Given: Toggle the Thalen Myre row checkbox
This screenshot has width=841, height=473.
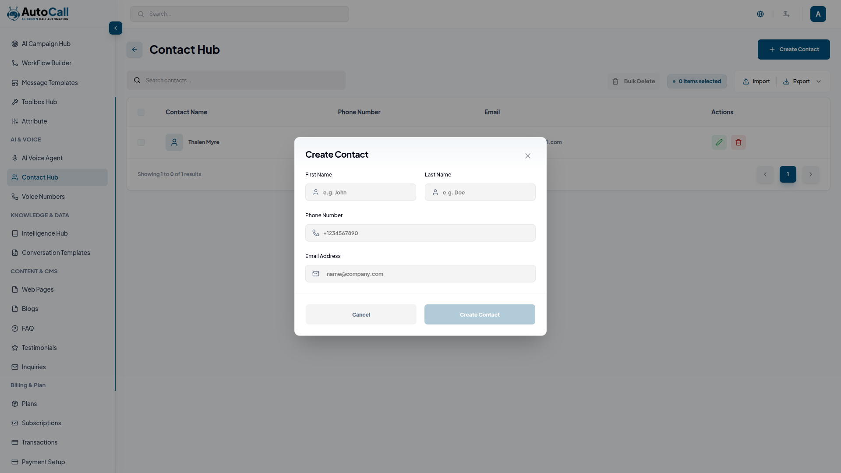Looking at the screenshot, I should pyautogui.click(x=141, y=142).
